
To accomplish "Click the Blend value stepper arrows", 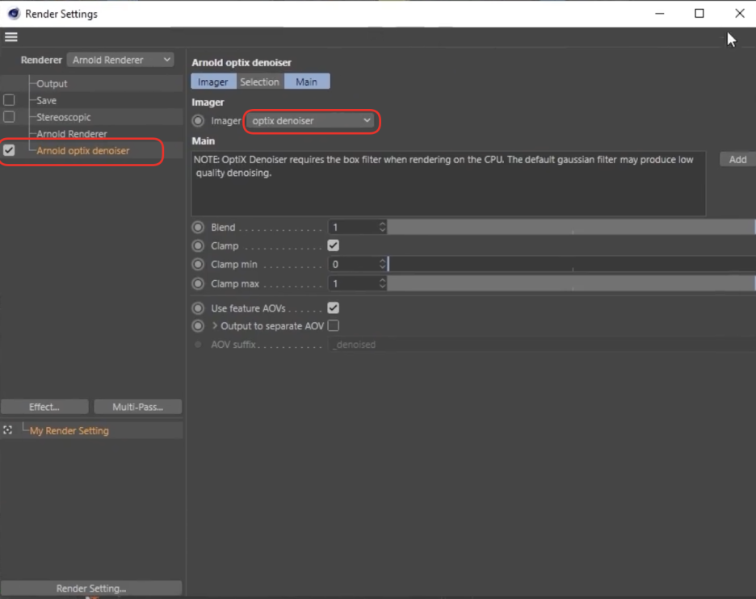I will pos(382,227).
